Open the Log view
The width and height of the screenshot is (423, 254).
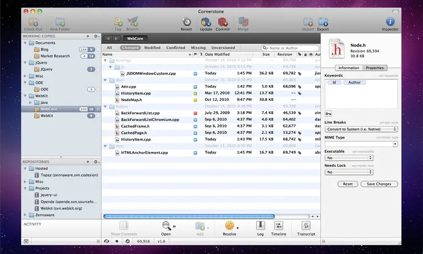(260, 226)
